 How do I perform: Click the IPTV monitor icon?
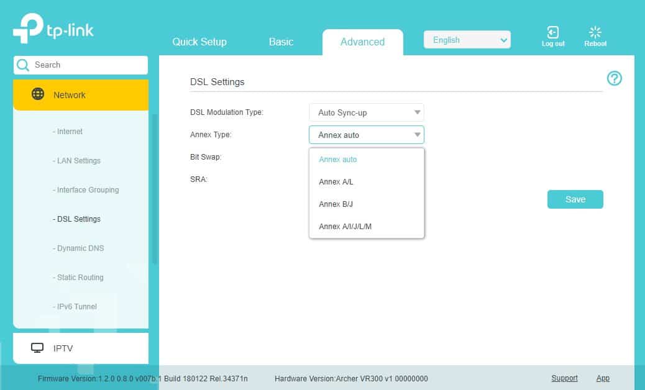pos(38,348)
